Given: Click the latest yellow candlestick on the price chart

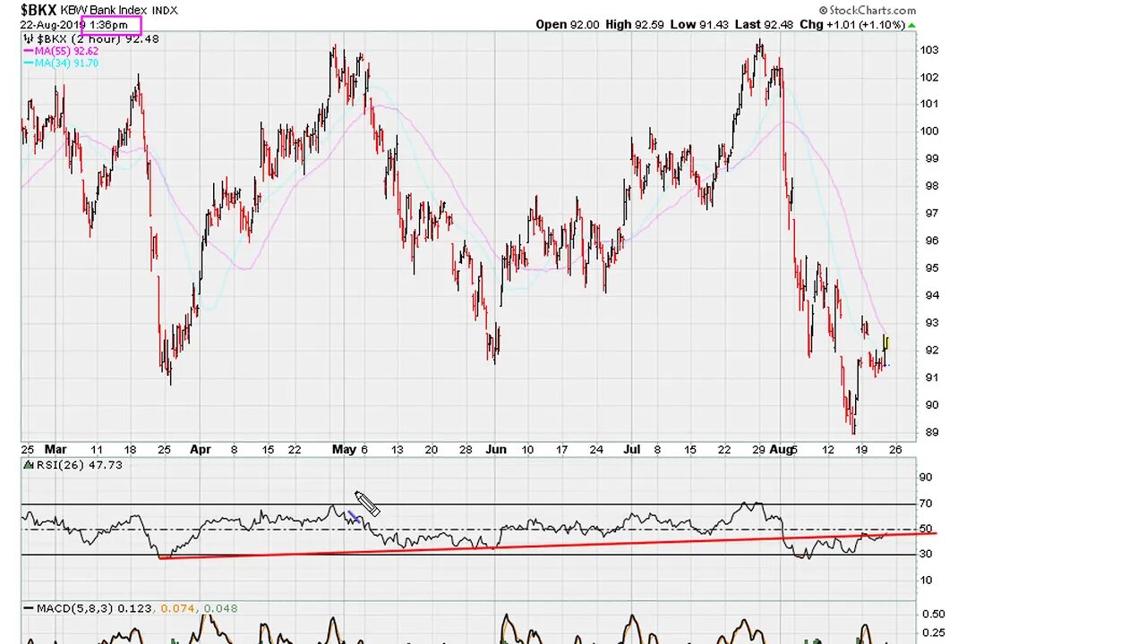Looking at the screenshot, I should tap(885, 345).
